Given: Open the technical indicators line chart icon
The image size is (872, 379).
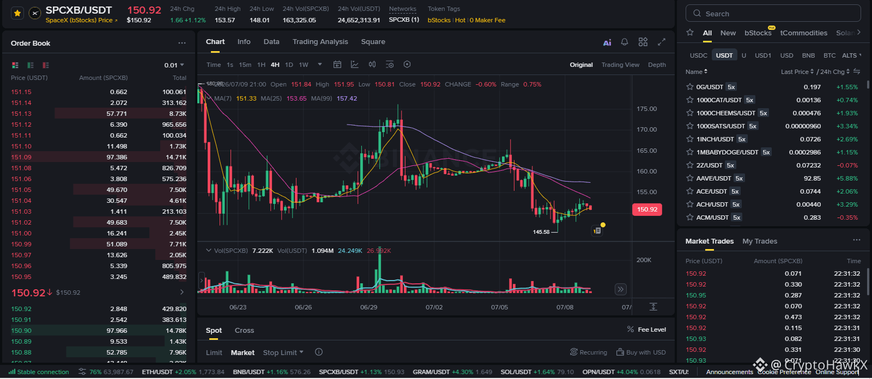Looking at the screenshot, I should 355,64.
